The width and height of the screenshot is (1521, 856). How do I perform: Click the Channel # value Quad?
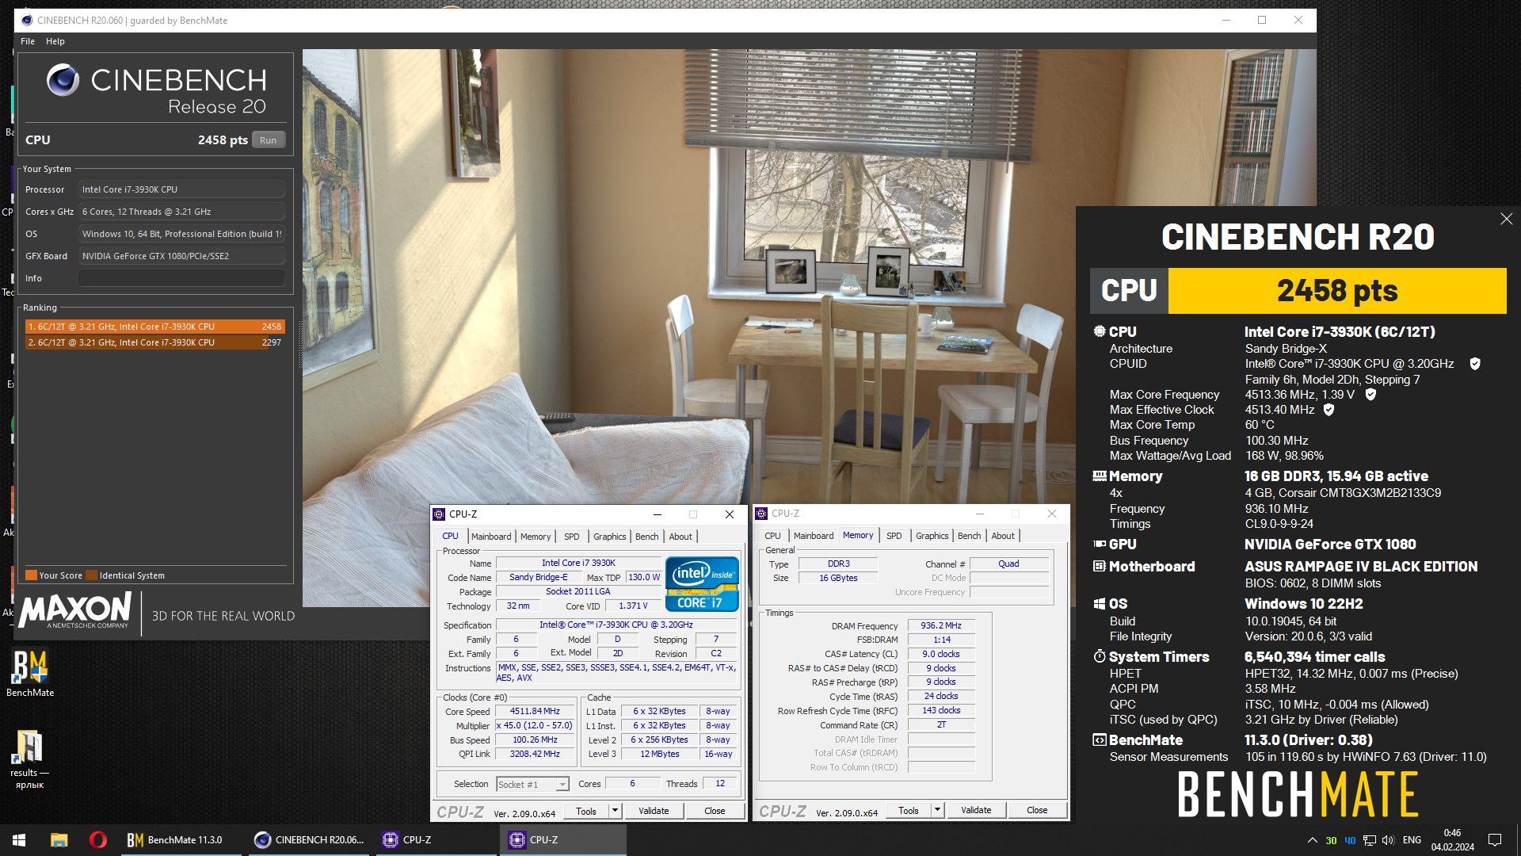1008,564
